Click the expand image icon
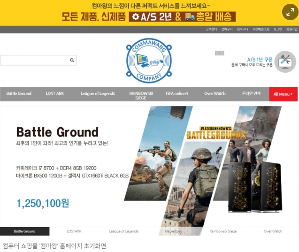 point(290,12)
